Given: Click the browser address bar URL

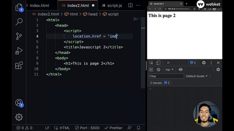Looking at the screenshot, I should (180, 9).
